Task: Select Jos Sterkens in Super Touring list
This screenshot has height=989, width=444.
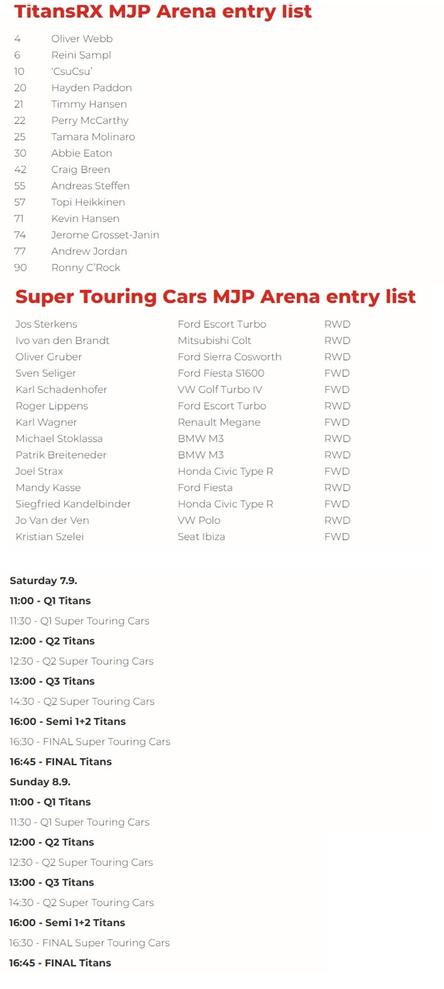Action: point(46,324)
